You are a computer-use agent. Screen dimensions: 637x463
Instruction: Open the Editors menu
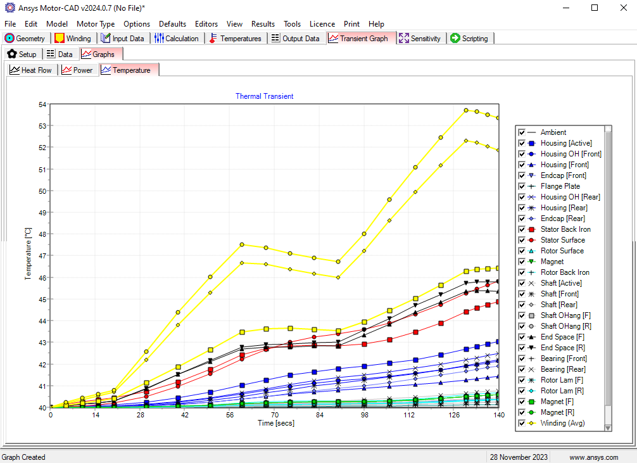click(206, 24)
